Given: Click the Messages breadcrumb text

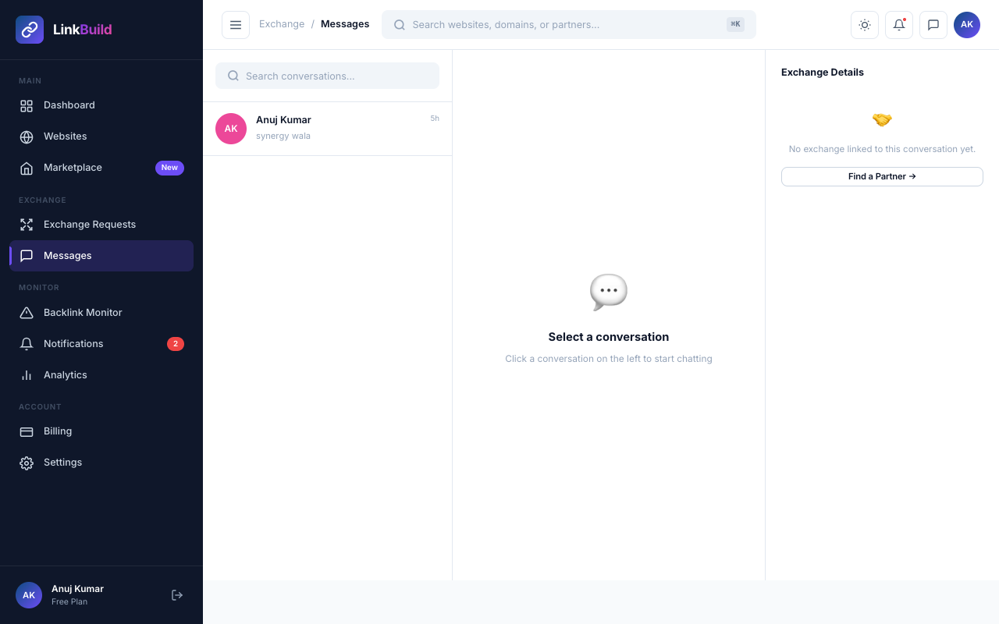Looking at the screenshot, I should click(x=345, y=24).
